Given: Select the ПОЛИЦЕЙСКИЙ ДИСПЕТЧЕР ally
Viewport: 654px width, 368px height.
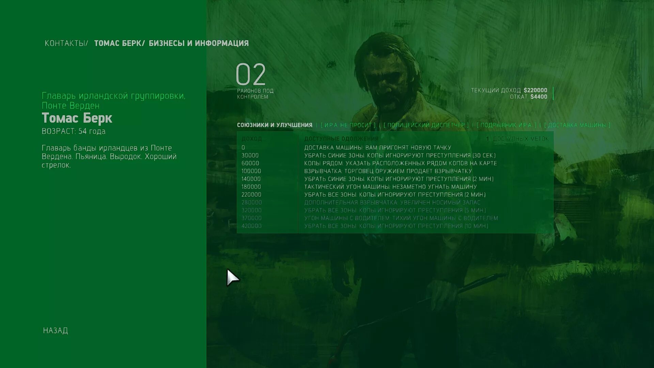Looking at the screenshot, I should (x=426, y=125).
